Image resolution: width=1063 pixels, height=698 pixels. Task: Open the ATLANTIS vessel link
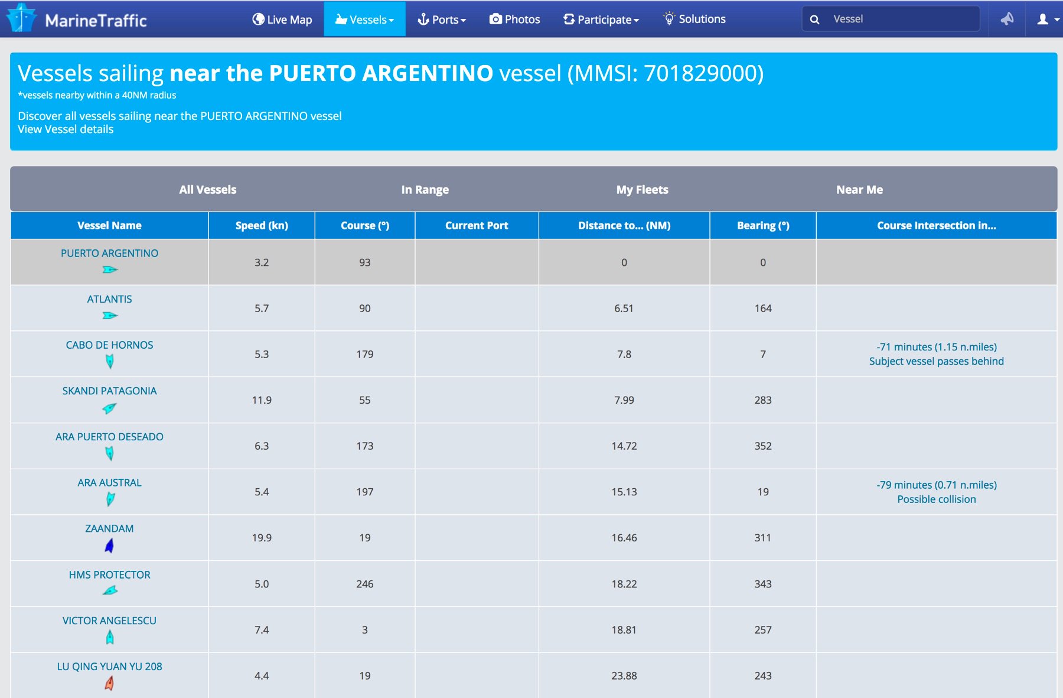(x=109, y=299)
